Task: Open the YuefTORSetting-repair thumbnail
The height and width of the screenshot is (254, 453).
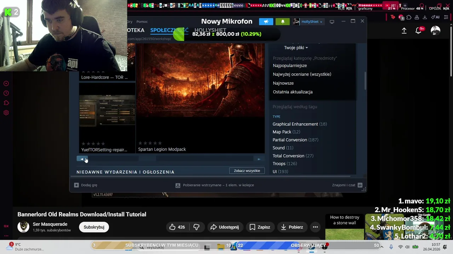Action: pyautogui.click(x=107, y=111)
